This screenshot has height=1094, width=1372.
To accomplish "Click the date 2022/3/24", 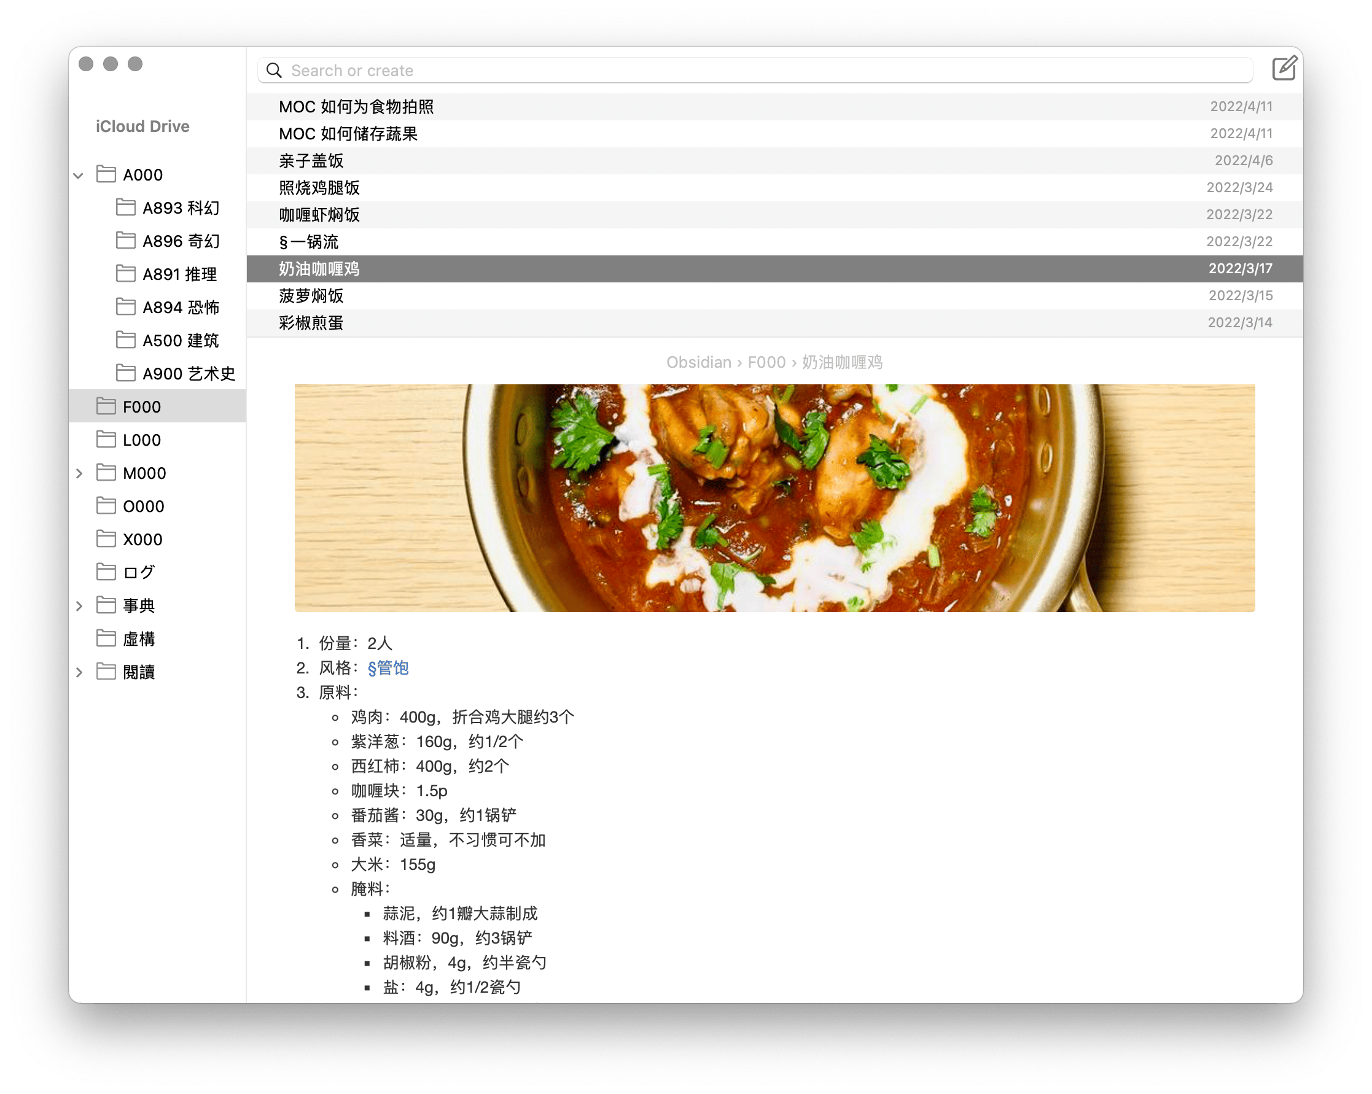I will (x=1239, y=187).
